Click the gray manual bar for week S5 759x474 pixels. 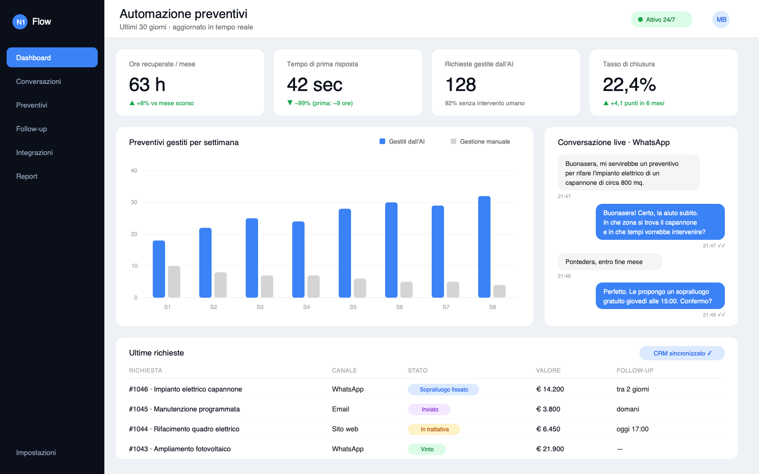(x=360, y=288)
